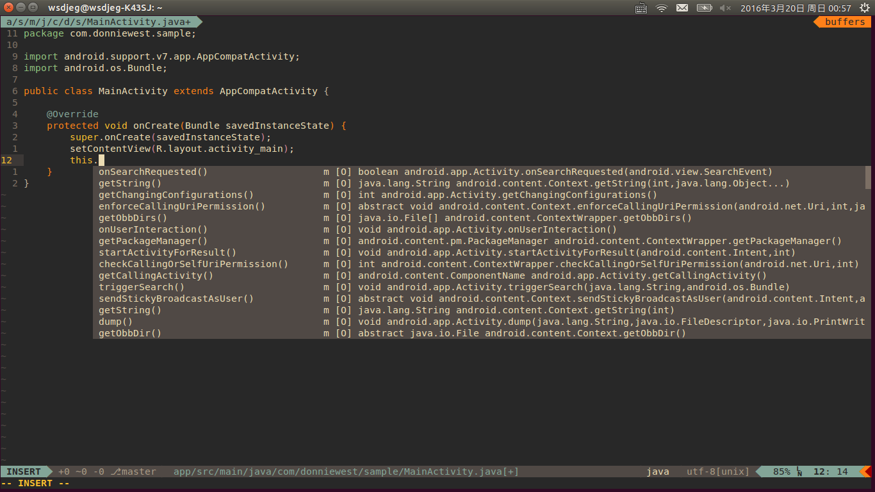Click the 12: 14 cursor position indicator
Viewport: 875px width, 492px height.
(x=831, y=471)
